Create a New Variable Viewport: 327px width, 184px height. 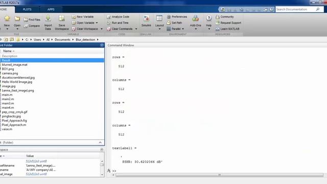click(83, 17)
